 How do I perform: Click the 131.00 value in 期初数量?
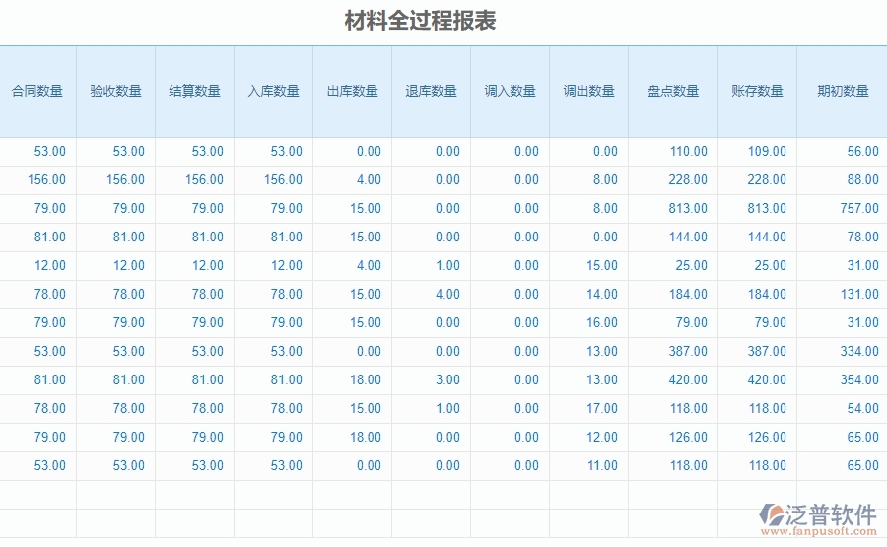[x=859, y=294]
